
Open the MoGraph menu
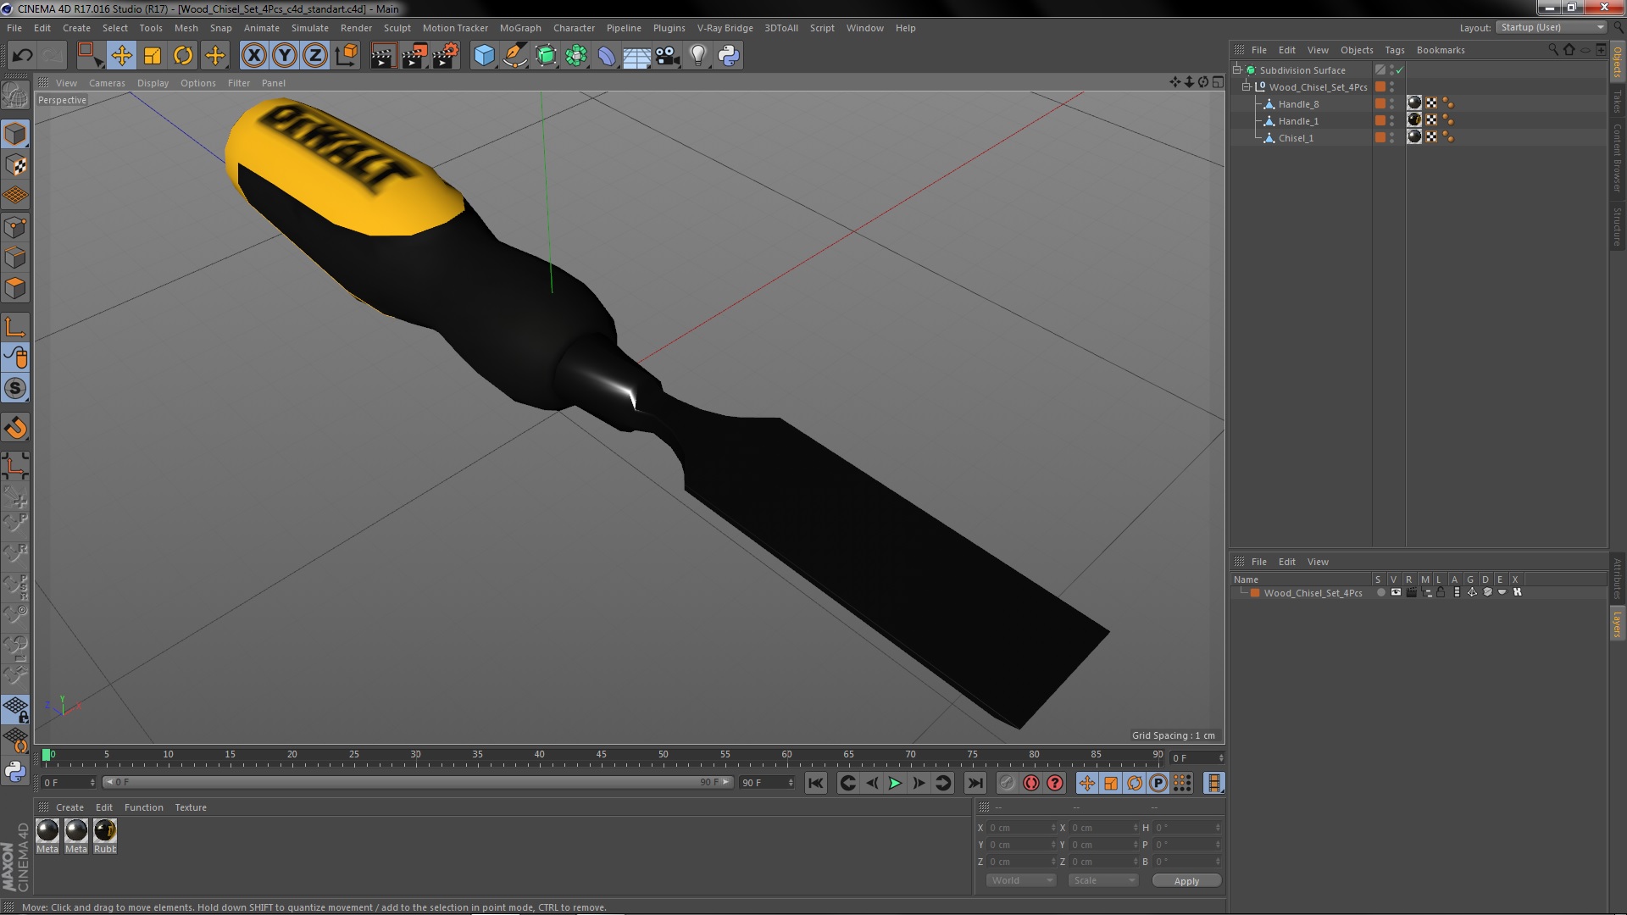520,28
